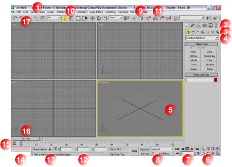Click the Undo arrow in main toolbar

[15, 18]
